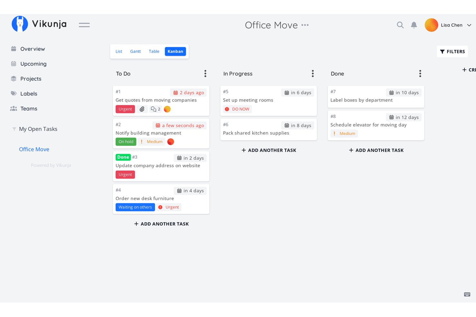Screen dimensions: 476x317
Task: Click the 'in 10 days' due date badge
Action: point(404,92)
